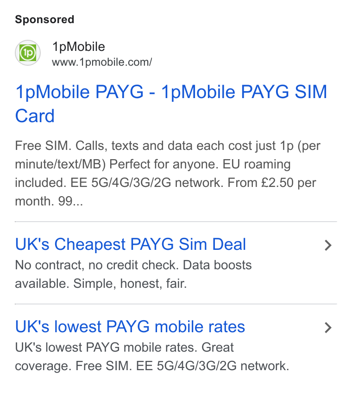Visit the UK's lowest PAYG mobile rates link
The image size is (352, 397).
tap(130, 327)
